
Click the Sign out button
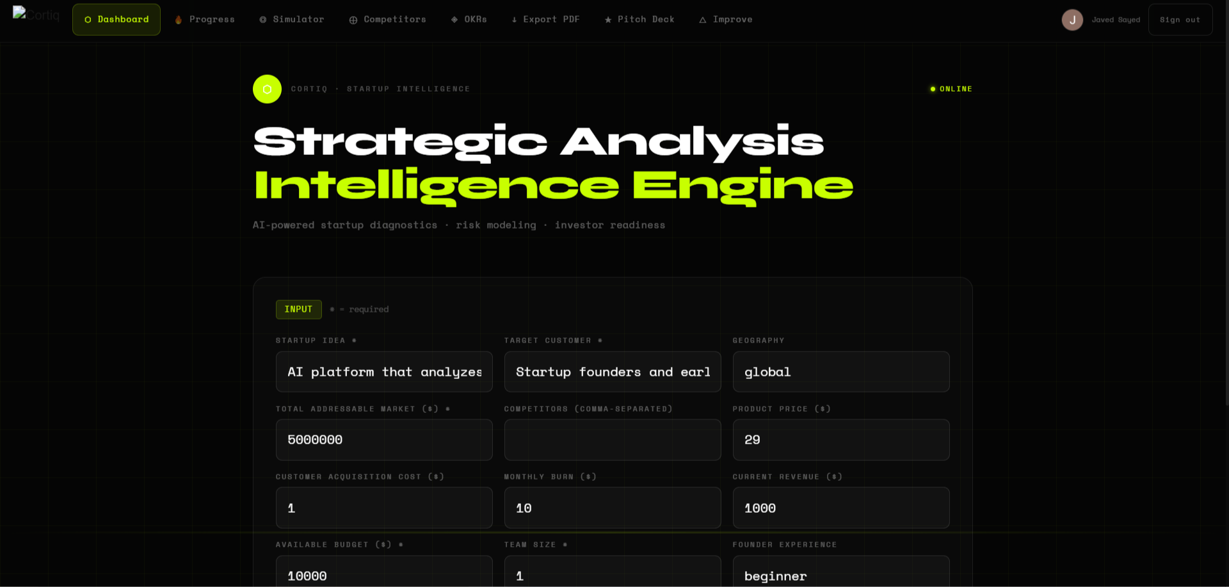[x=1180, y=19]
